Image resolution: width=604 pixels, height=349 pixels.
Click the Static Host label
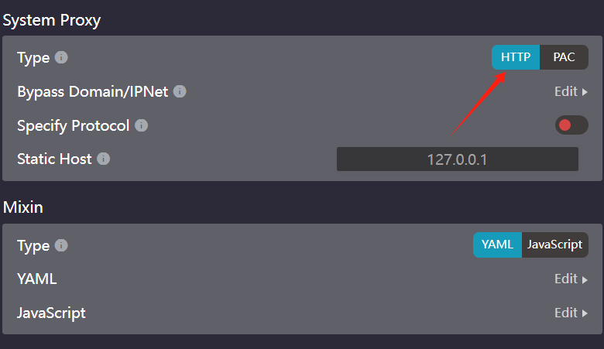coord(54,159)
